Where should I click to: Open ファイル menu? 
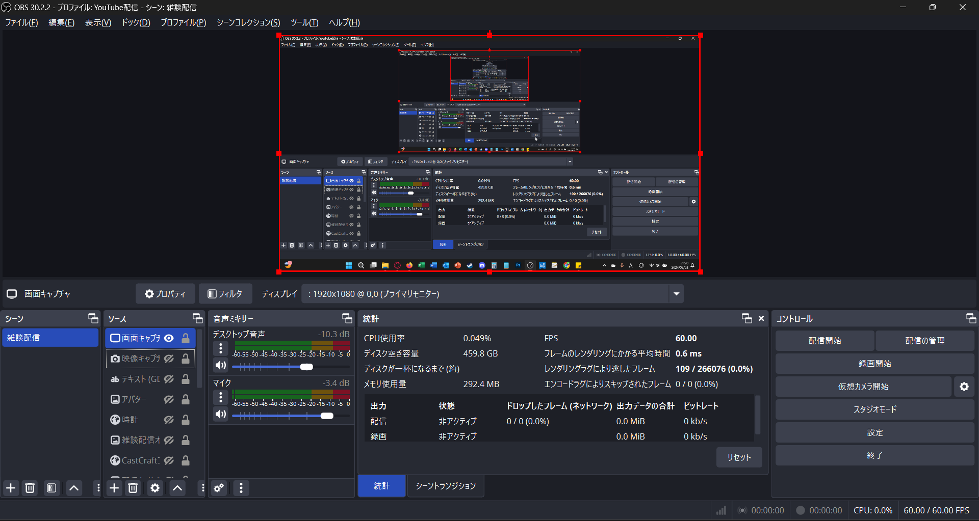tap(21, 22)
